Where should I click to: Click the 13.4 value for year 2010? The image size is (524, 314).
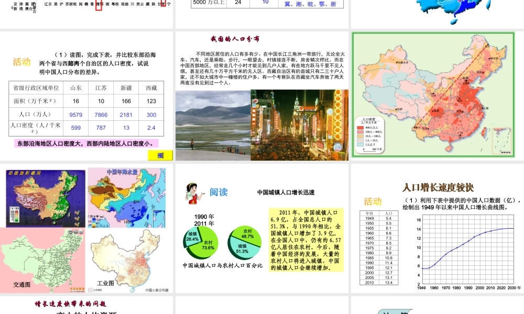[389, 283]
